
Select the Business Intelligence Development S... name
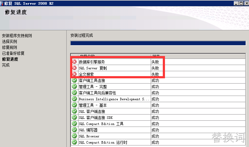(114, 99)
